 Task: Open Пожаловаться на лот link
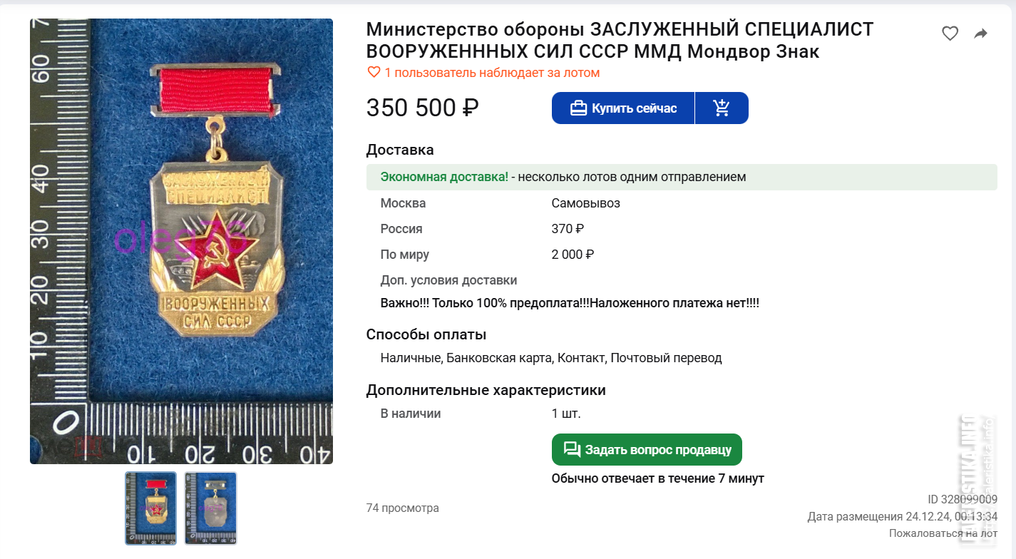pos(943,533)
